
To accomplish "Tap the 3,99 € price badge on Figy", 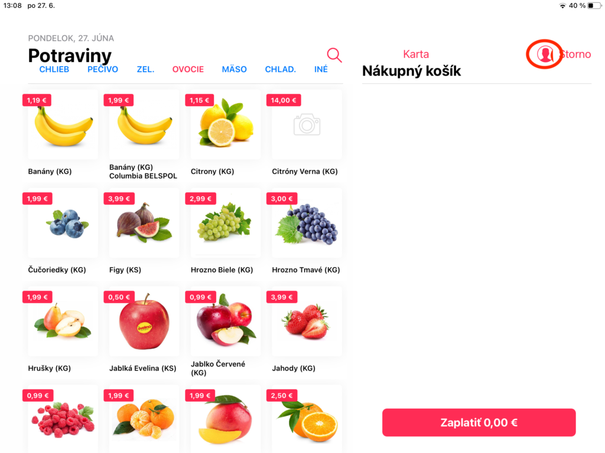I will click(119, 199).
